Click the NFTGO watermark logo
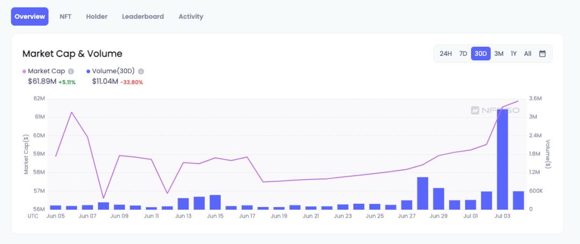 pyautogui.click(x=495, y=110)
